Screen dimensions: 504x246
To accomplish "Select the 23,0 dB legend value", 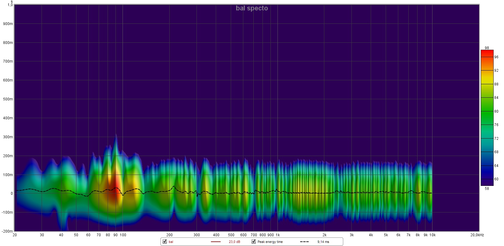I will coord(234,242).
